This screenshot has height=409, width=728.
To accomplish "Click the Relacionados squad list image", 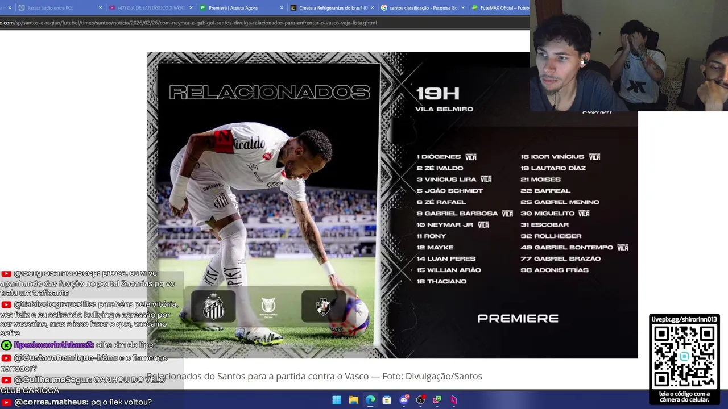I will pyautogui.click(x=392, y=205).
